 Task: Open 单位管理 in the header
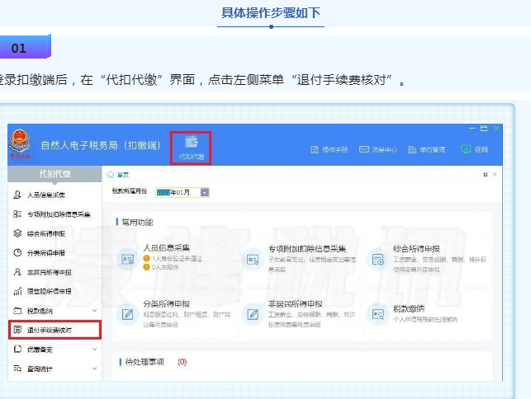(427, 149)
